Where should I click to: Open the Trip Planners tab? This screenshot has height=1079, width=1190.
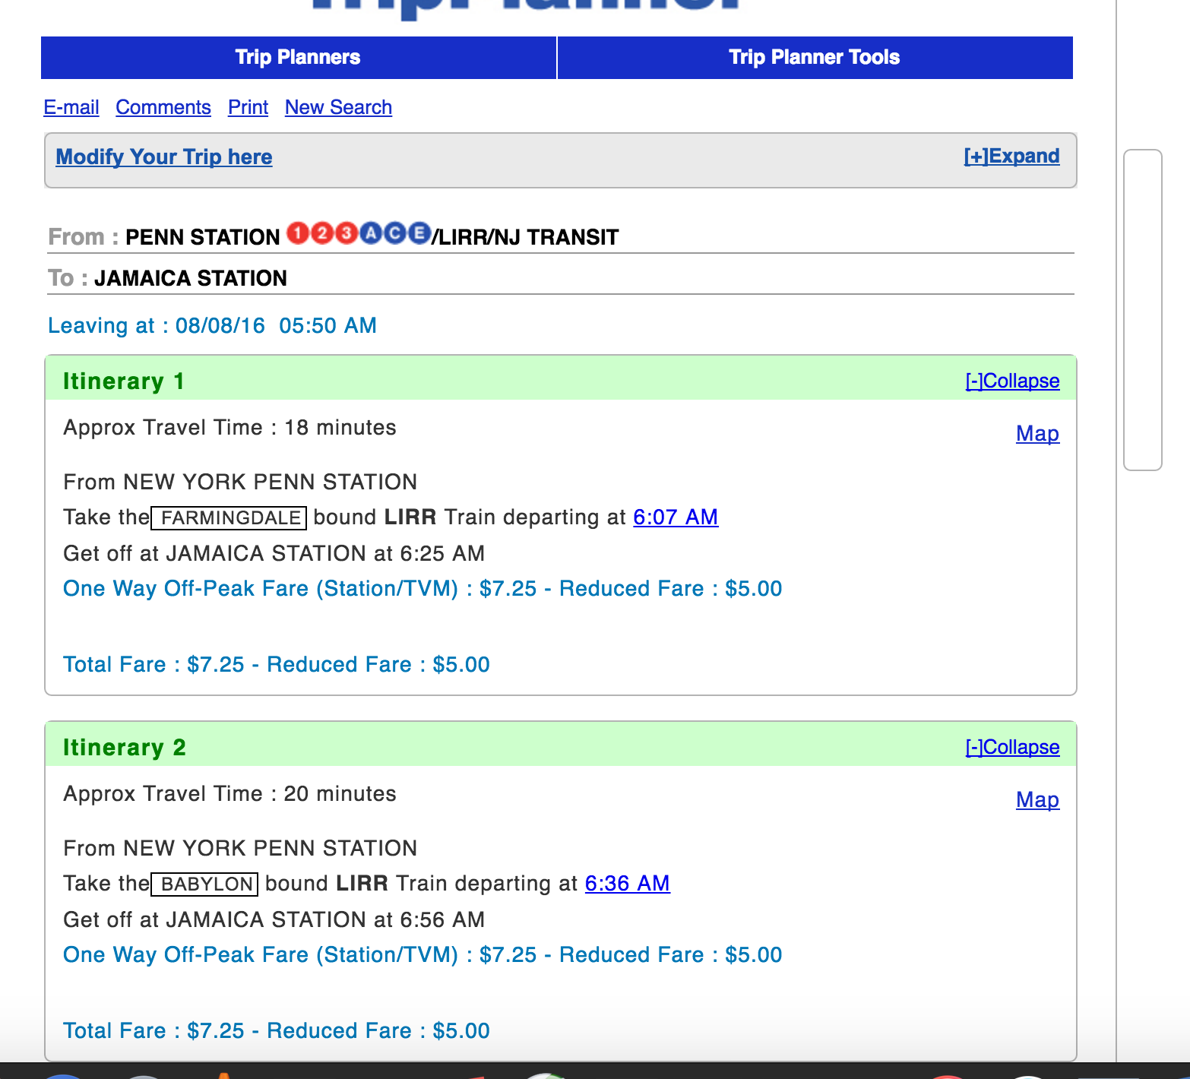point(298,58)
